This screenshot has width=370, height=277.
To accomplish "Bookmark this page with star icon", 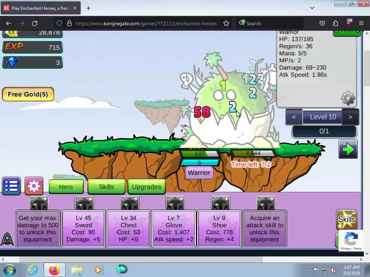I will [x=226, y=23].
